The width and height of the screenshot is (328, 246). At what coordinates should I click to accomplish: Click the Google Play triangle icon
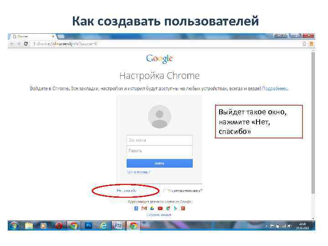point(175,208)
